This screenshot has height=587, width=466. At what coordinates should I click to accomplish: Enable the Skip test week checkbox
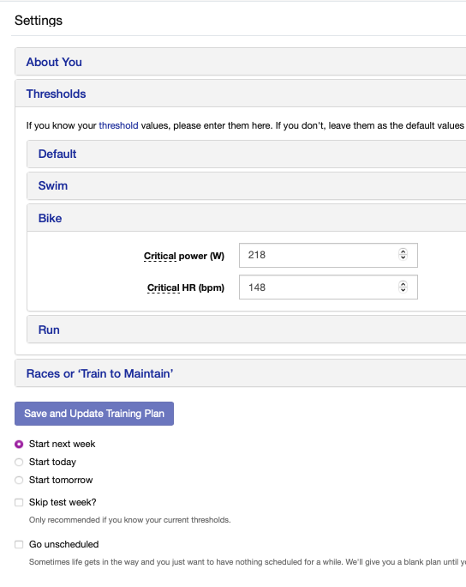[19, 502]
